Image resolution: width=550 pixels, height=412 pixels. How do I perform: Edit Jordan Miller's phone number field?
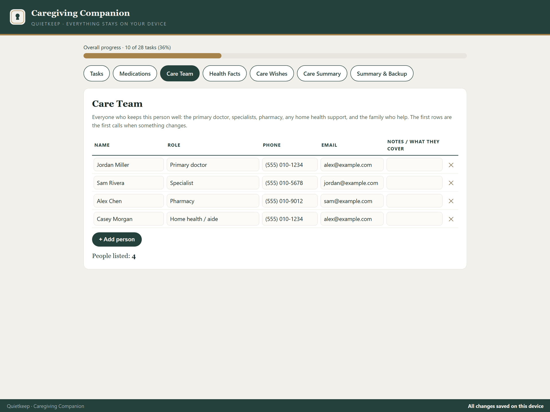click(290, 165)
